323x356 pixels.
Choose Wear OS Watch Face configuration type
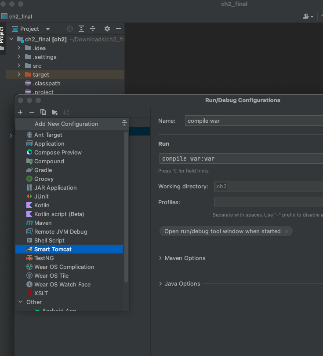(69, 284)
